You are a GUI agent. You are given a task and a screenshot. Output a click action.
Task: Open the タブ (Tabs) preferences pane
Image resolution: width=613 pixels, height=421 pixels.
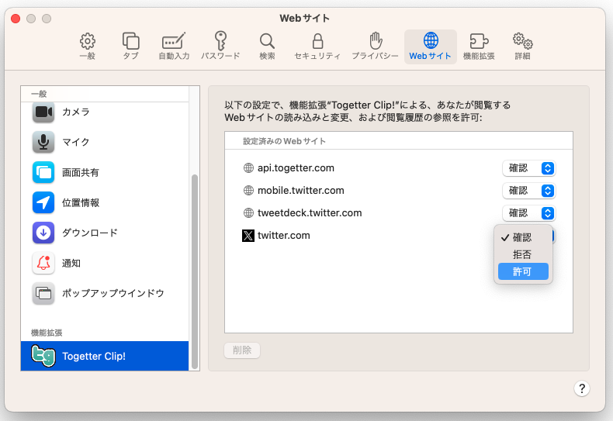[130, 47]
